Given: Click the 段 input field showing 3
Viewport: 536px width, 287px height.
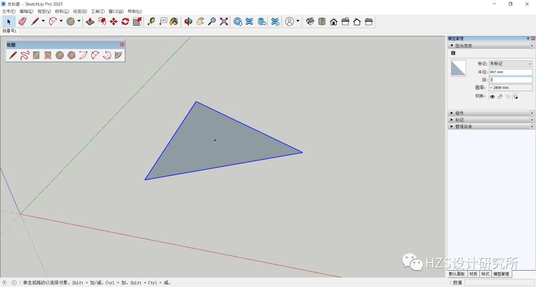Looking at the screenshot, I should click(511, 79).
